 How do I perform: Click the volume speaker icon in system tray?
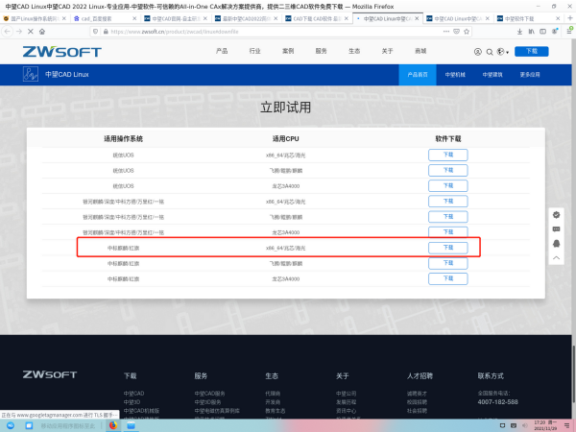click(x=524, y=425)
